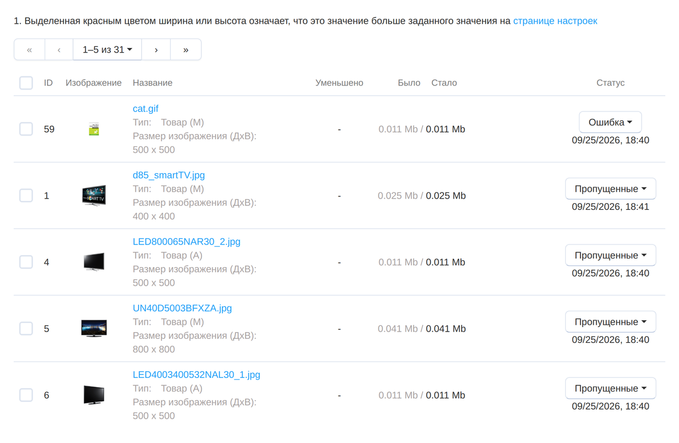View the d85_smartTV.jpg Smart TV thumbnail

[94, 196]
